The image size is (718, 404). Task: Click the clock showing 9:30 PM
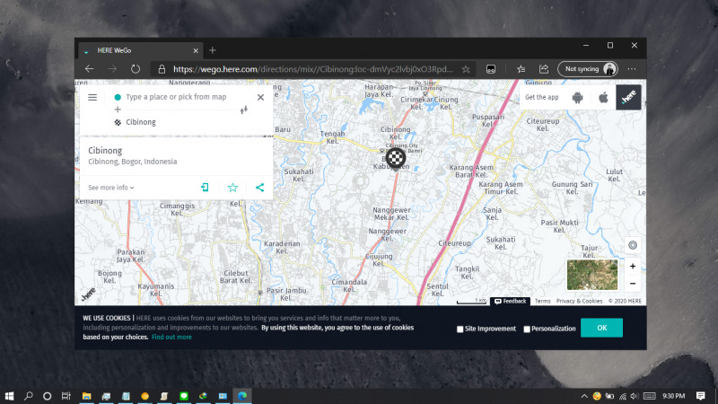tap(674, 396)
